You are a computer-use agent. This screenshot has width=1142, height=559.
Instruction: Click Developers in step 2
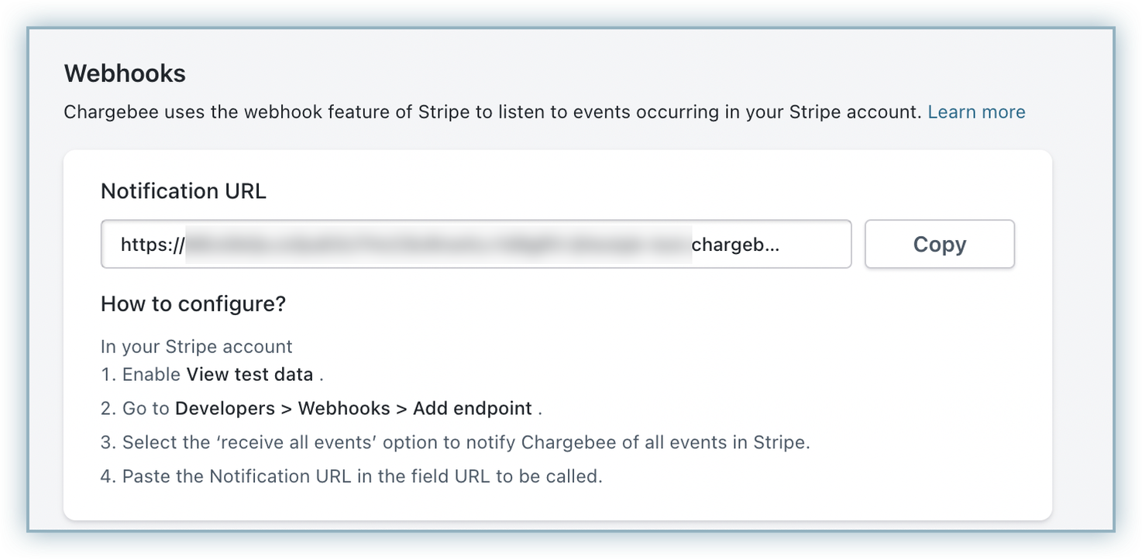[x=225, y=409]
